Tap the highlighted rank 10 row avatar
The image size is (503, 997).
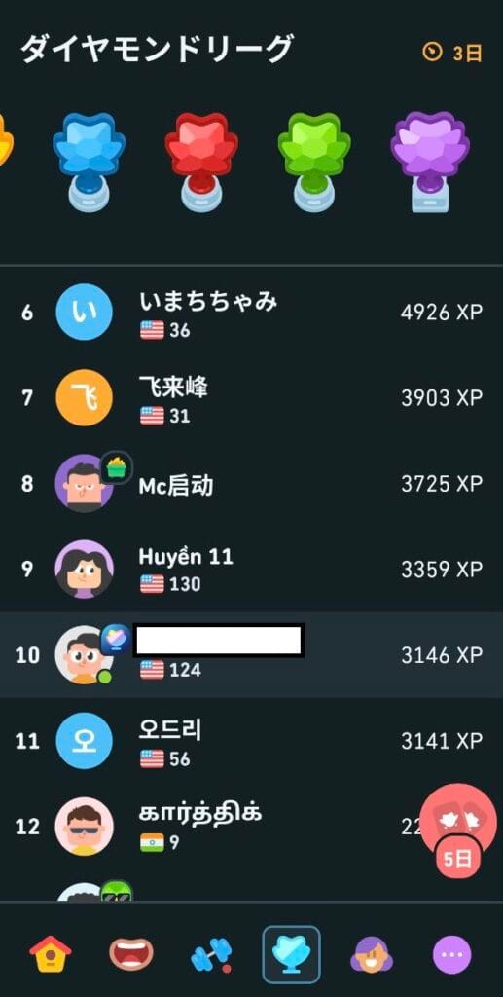(x=85, y=654)
